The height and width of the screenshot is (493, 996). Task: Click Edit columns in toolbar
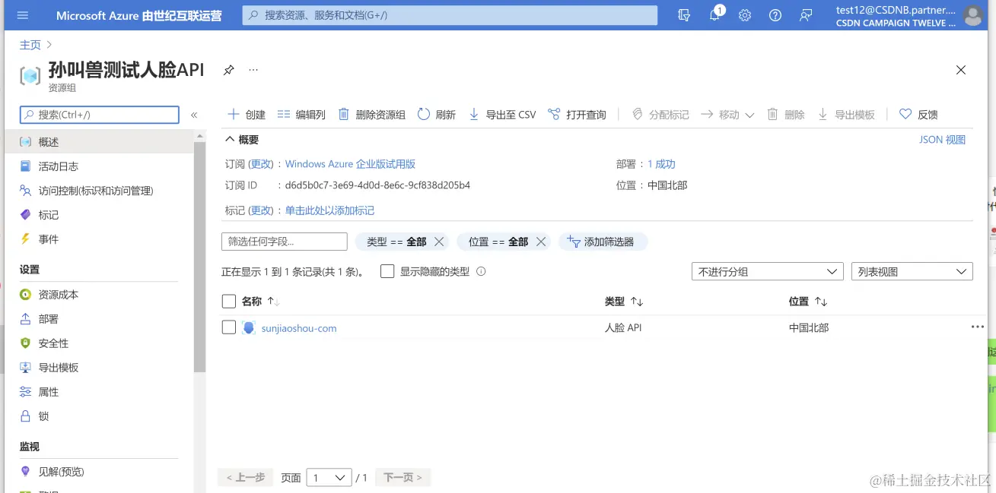point(301,115)
